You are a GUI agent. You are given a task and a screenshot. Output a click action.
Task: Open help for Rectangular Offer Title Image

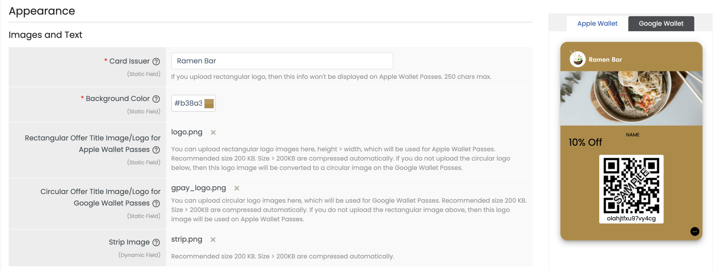pos(156,149)
